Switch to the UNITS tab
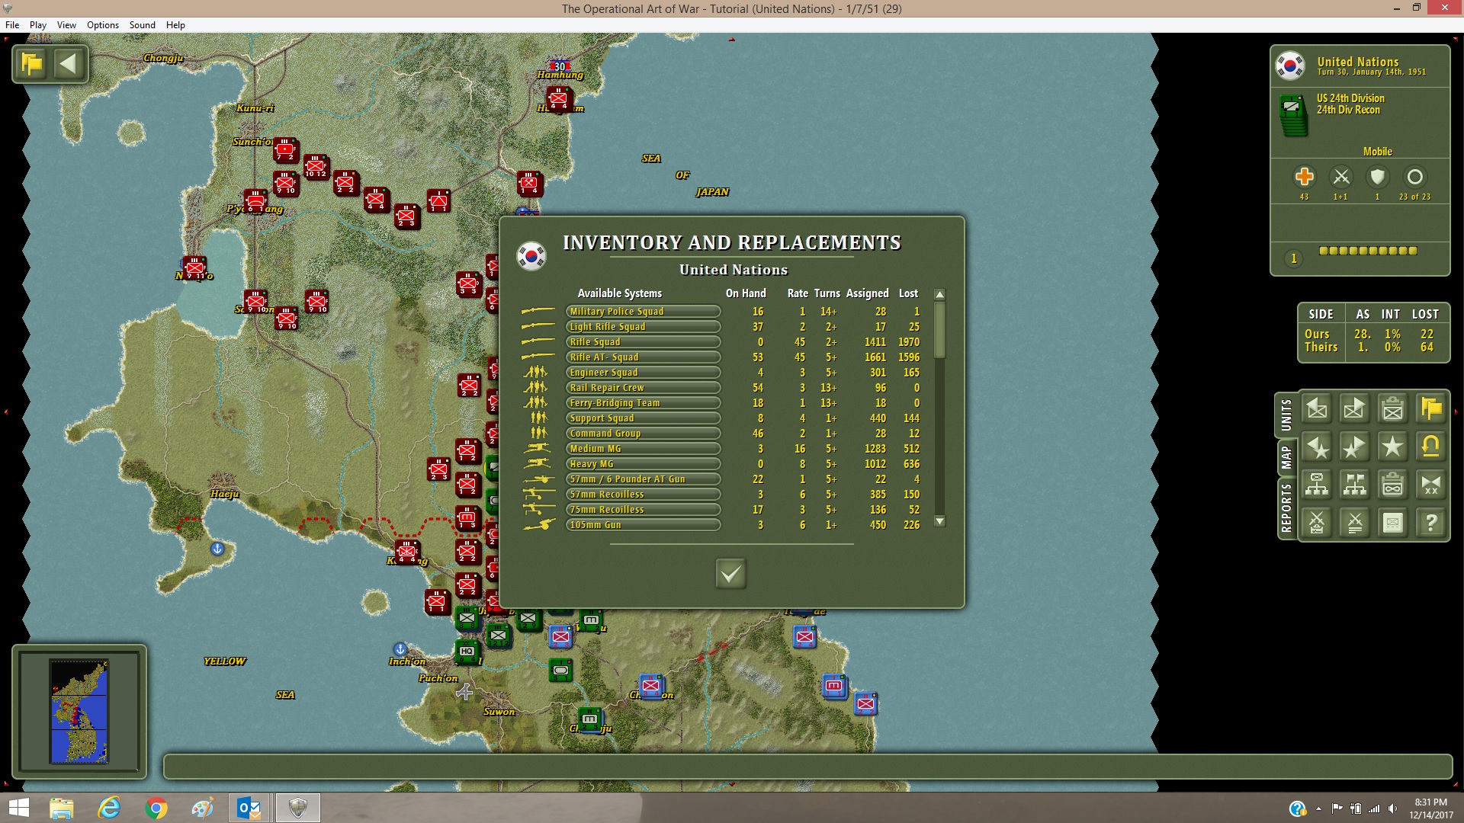The image size is (1464, 823). (1287, 415)
